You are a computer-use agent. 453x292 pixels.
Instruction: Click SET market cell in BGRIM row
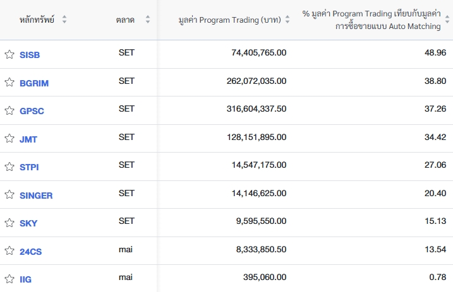click(126, 81)
